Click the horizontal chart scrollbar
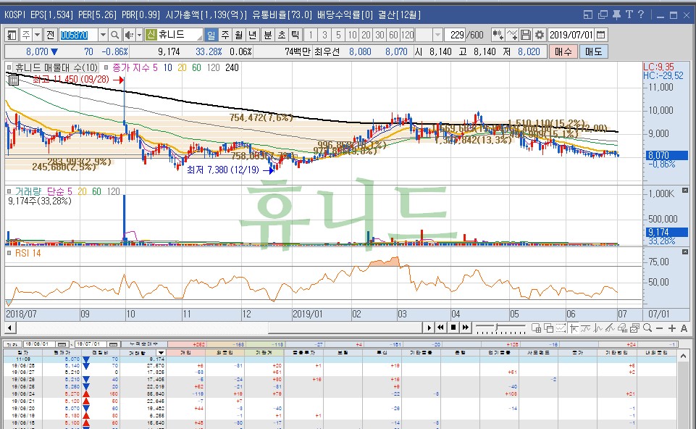Viewport: 696px width, 429px height. point(345,328)
